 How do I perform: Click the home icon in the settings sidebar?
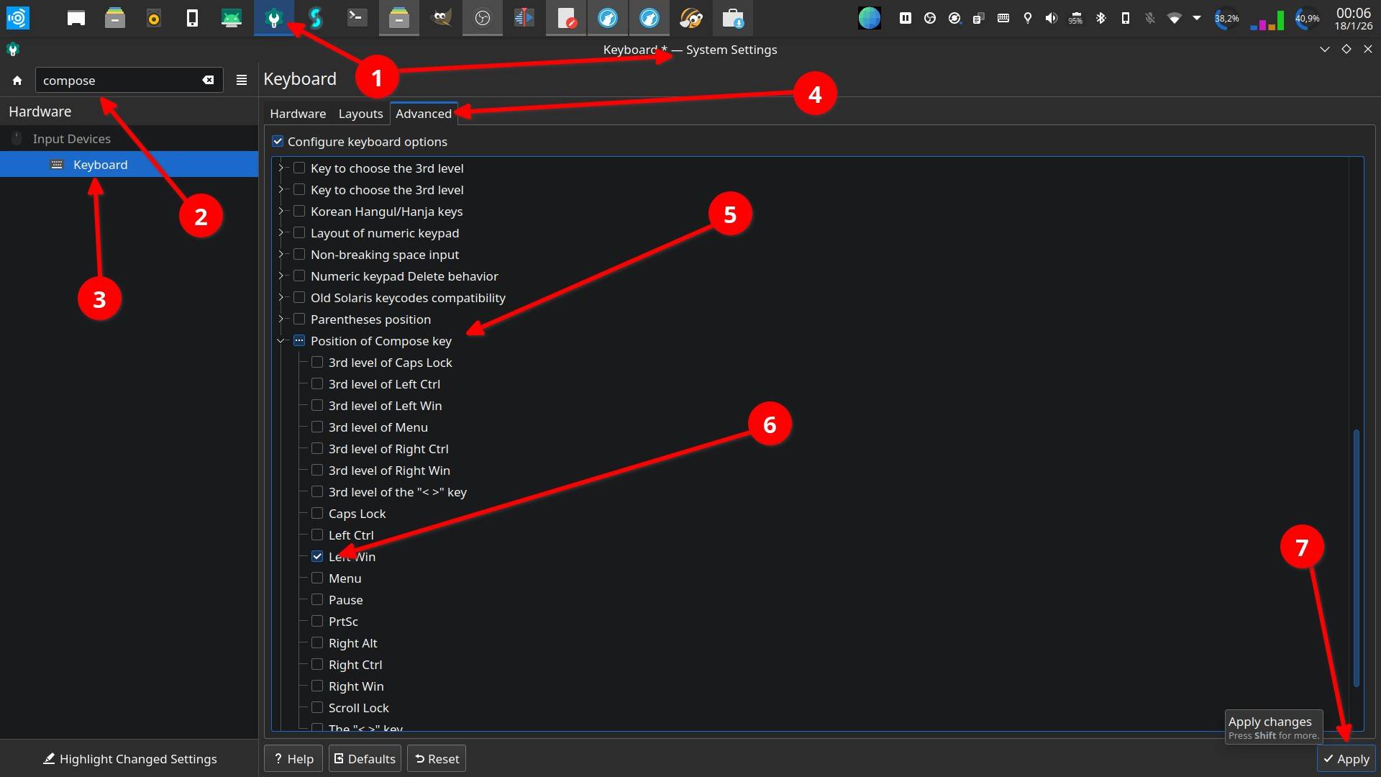[17, 80]
